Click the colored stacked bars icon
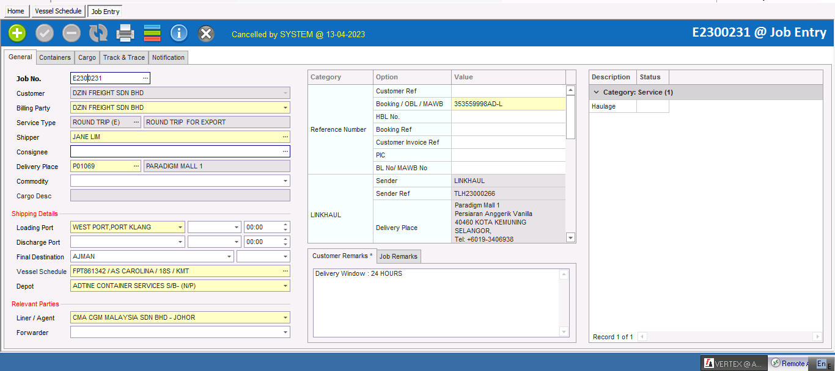Viewport: 835px width, 371px height. coord(152,33)
